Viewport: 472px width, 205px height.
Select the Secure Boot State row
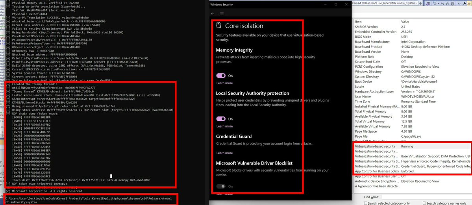[413, 61]
